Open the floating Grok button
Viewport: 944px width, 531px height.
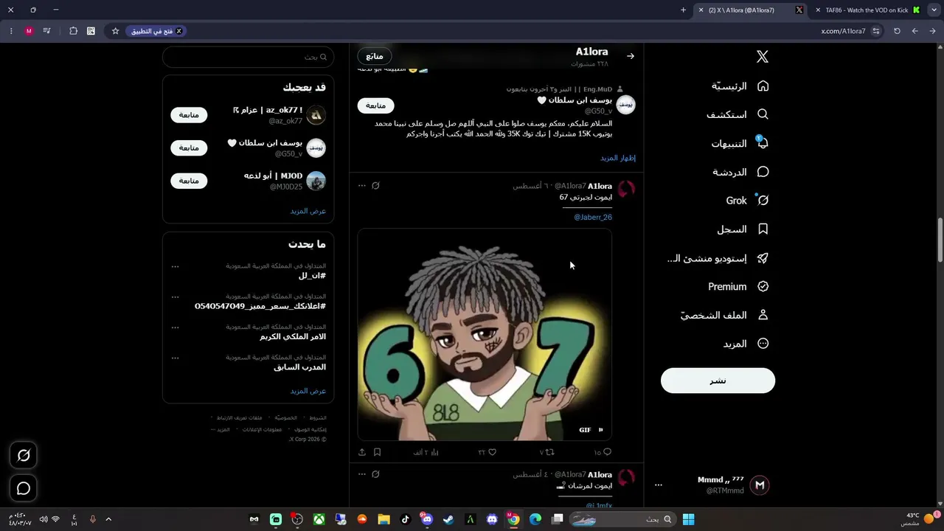(x=24, y=456)
